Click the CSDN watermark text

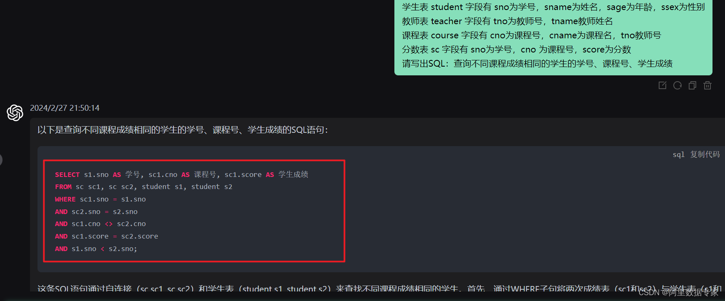tap(679, 292)
